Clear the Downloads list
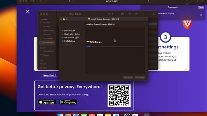This screenshot has width=207, height=116. tap(201, 7)
